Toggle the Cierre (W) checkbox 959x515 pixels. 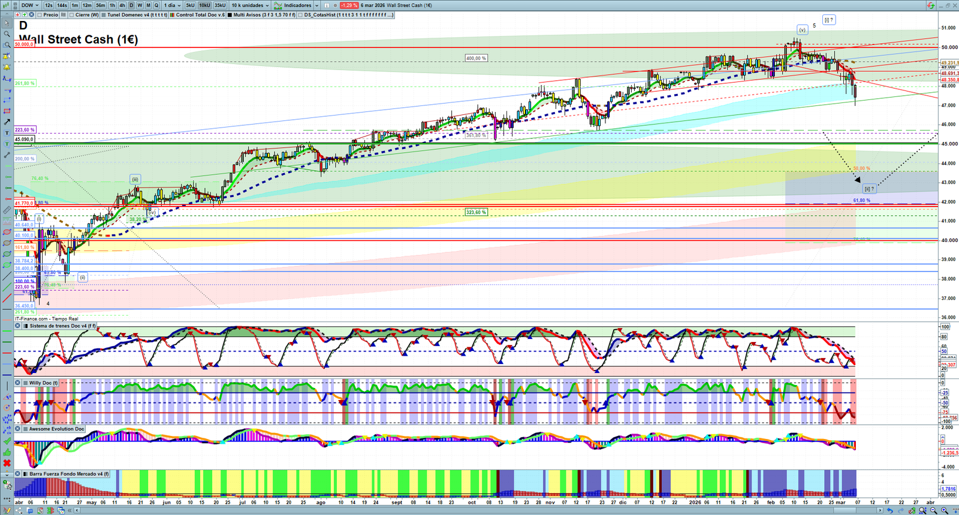click(72, 15)
